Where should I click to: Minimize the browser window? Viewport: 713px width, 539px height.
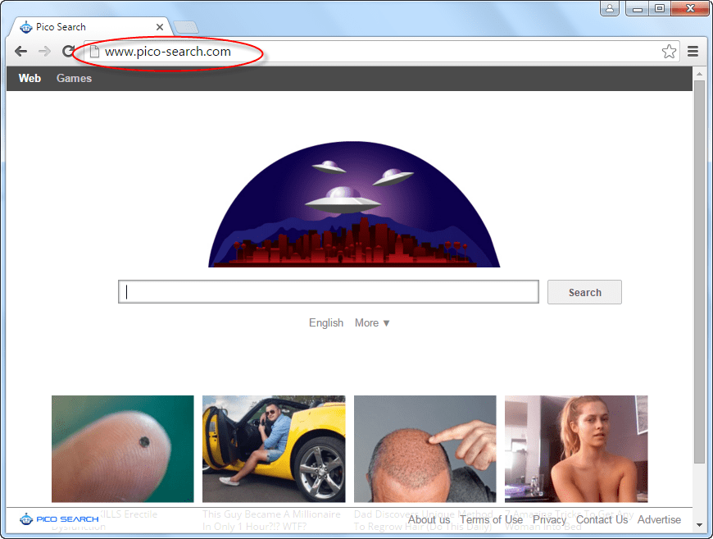638,8
